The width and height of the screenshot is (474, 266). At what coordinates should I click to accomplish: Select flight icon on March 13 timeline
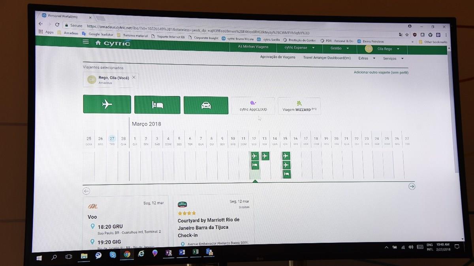[x=265, y=156]
